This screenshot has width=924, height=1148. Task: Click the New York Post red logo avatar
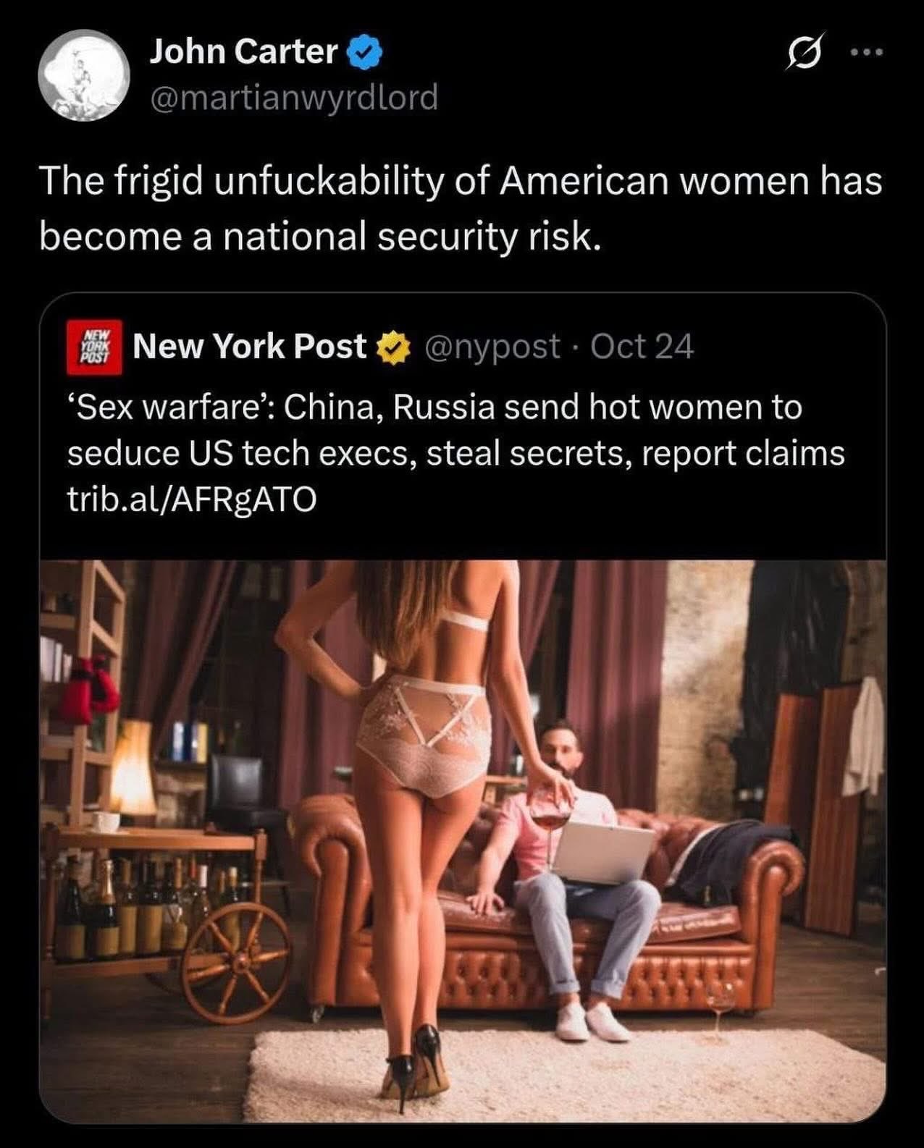(x=94, y=347)
